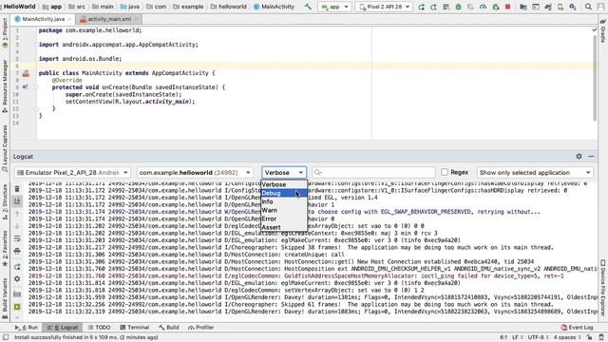Viewport: 608px width, 342px height.
Task: Toggle Use Soft Wraps in Logcat
Action: [17, 238]
